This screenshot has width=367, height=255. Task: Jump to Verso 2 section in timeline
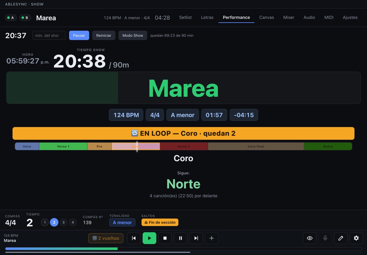pos(184,146)
